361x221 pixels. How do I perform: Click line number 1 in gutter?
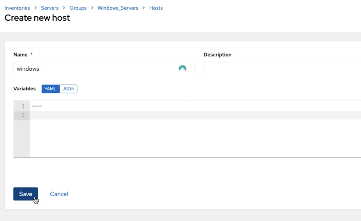click(23, 106)
